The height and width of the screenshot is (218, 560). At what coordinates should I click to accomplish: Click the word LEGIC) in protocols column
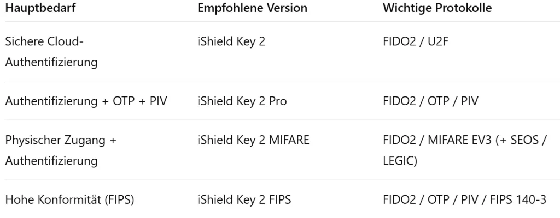pyautogui.click(x=400, y=161)
